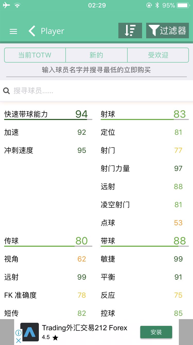Tap the Trading外汇交易212 Forex ad title
Image resolution: width=193 pixels, height=345 pixels.
click(85, 328)
